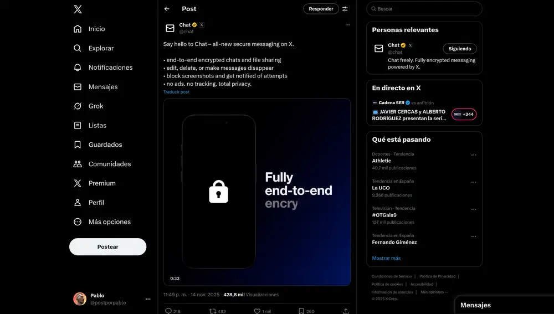554x314 pixels.
Task: Click the reply comment icon with 218
Action: [x=168, y=311]
